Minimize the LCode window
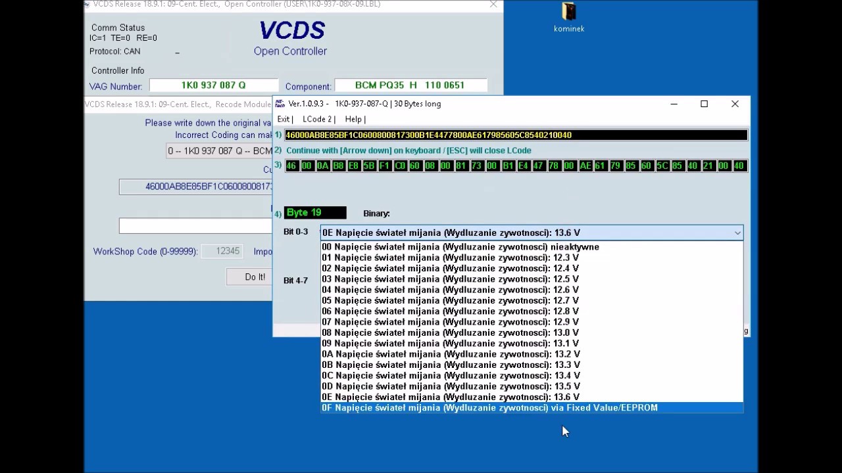Viewport: 842px width, 473px height. click(674, 104)
